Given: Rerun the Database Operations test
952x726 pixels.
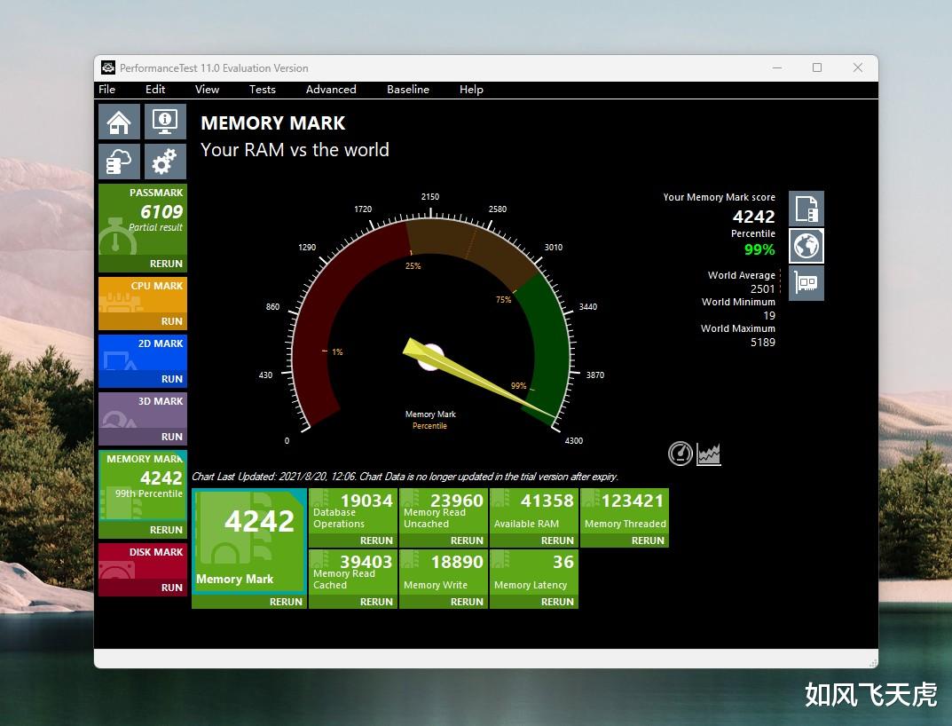Looking at the screenshot, I should coord(376,541).
